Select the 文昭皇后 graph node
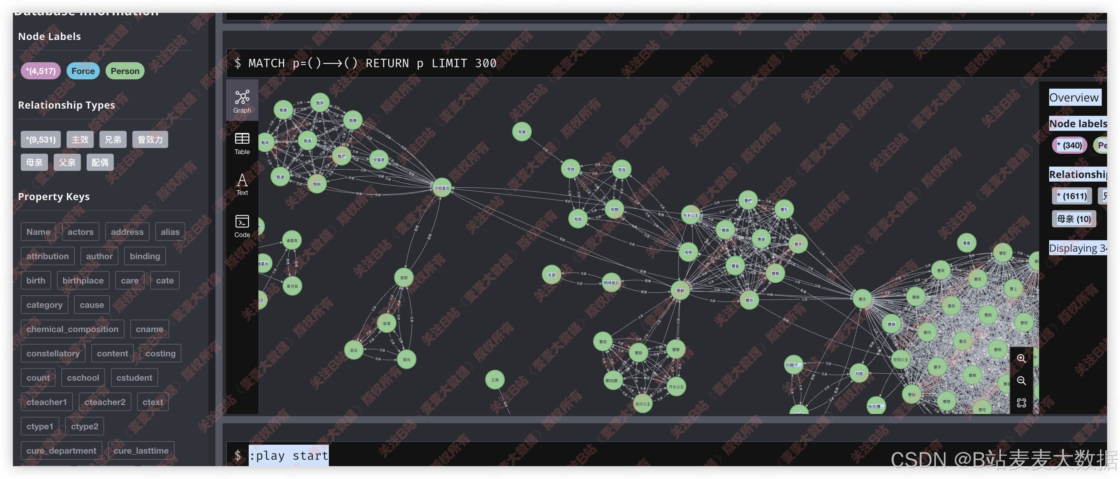The height and width of the screenshot is (479, 1120). [442, 188]
